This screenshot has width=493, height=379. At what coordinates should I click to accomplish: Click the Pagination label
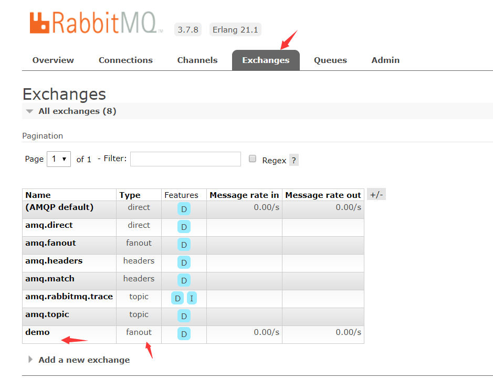[x=43, y=136]
